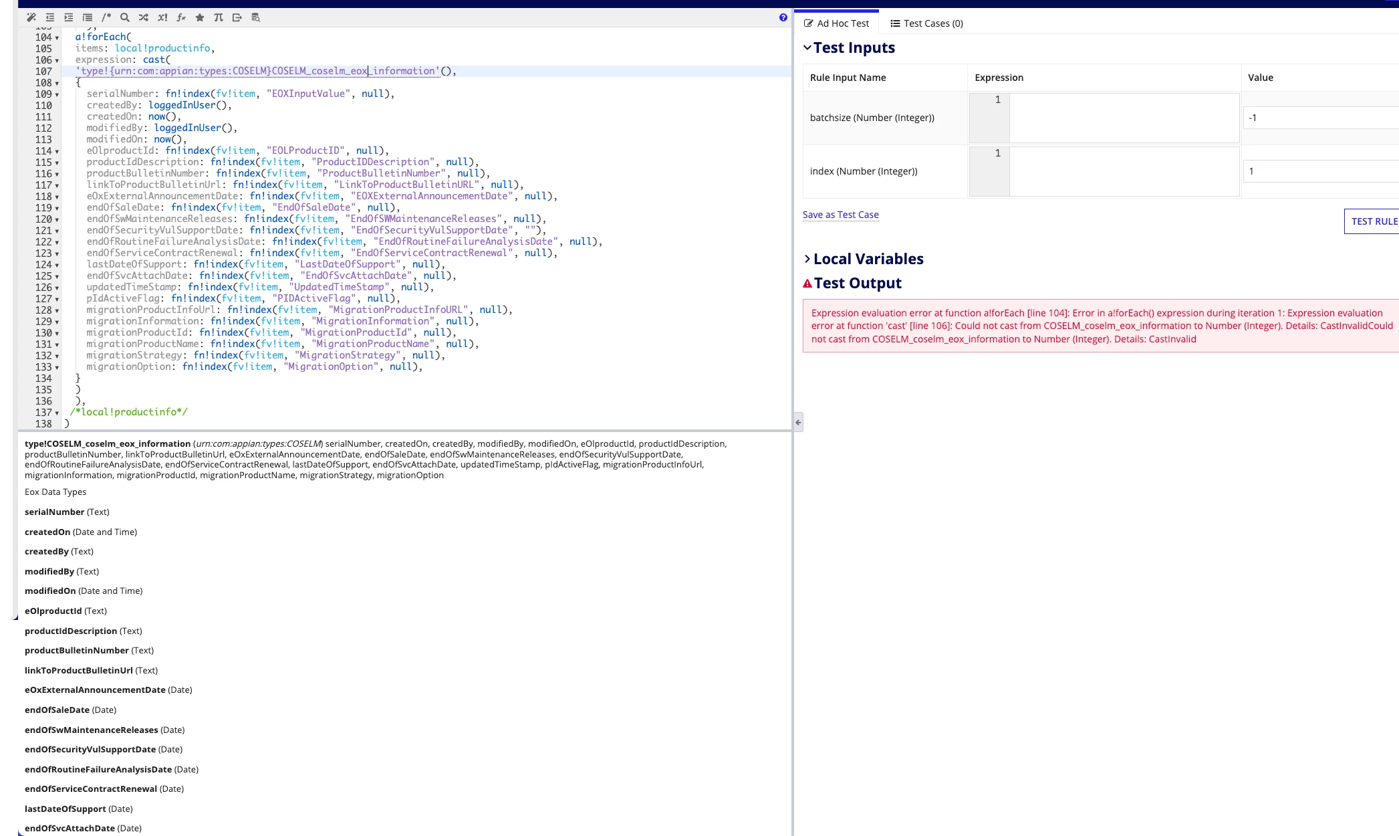Toggle comment using the /* icon
Image resolution: width=1399 pixels, height=836 pixels.
[106, 17]
